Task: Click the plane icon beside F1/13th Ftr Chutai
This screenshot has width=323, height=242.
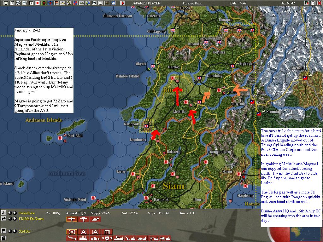Action: (3, 219)
